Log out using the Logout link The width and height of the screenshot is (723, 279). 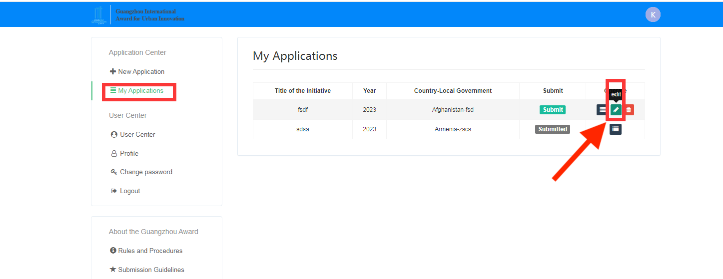[130, 191]
